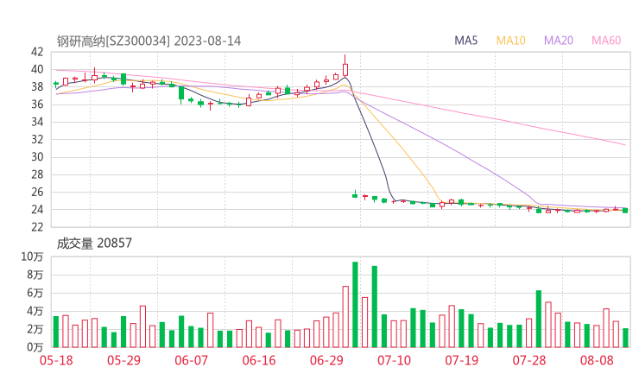Click the MA10 legend label

[x=510, y=41]
